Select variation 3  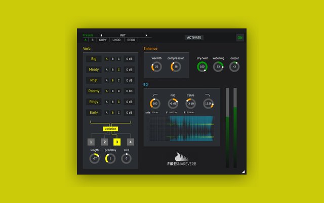117,142
